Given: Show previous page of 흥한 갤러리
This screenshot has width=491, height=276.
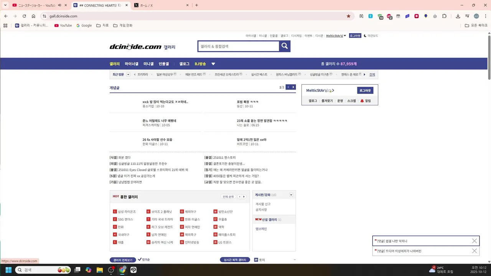Looking at the screenshot, I should [240, 197].
